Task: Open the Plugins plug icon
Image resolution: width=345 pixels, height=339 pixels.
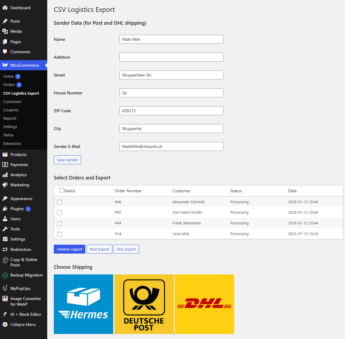Action: (x=5, y=209)
